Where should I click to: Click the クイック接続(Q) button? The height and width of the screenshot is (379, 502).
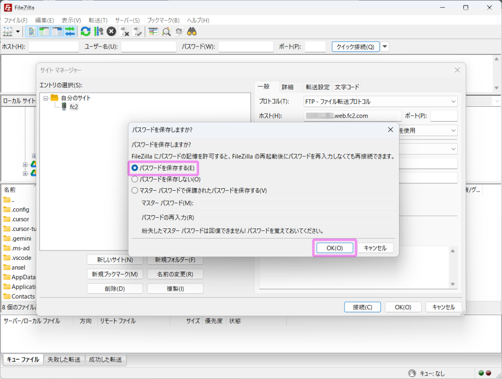point(355,47)
